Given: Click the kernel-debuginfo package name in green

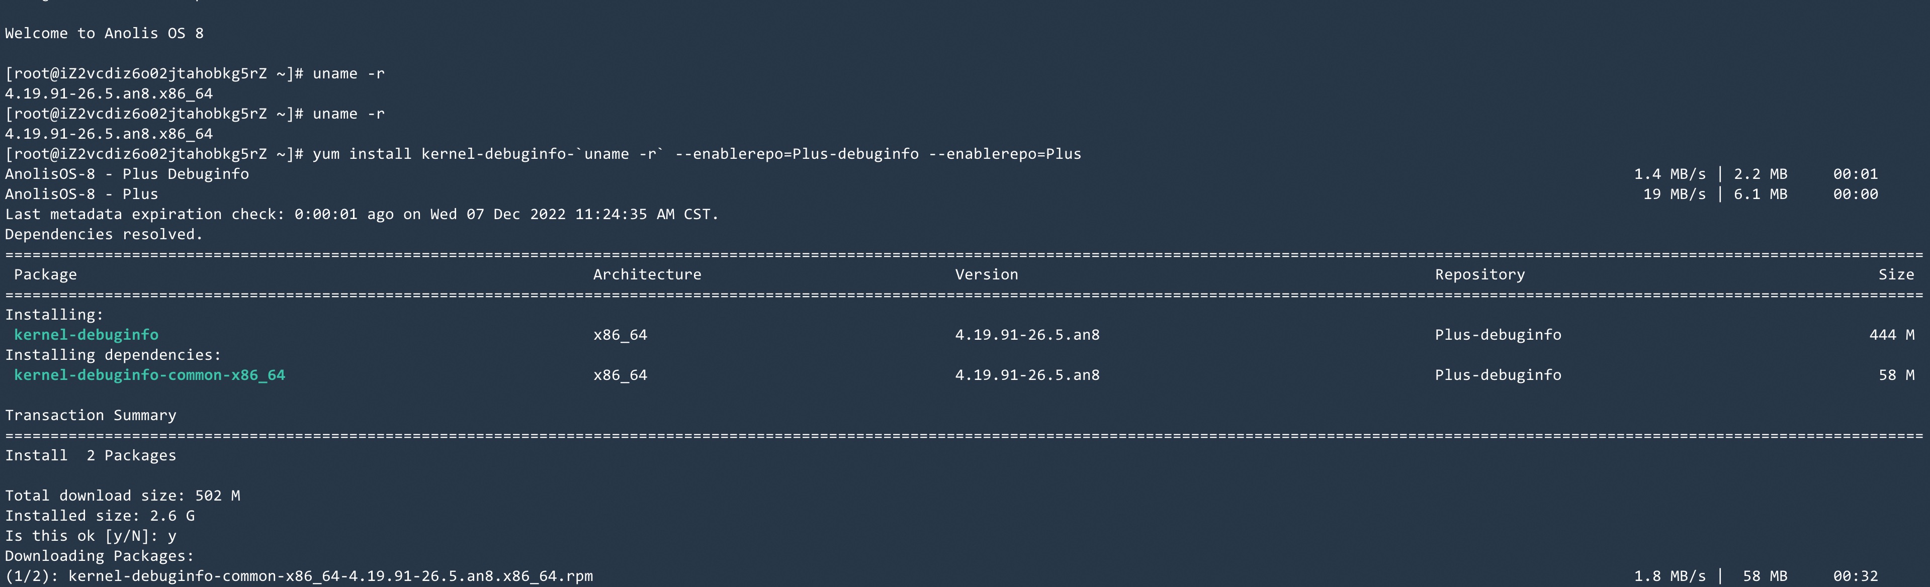Looking at the screenshot, I should (86, 335).
